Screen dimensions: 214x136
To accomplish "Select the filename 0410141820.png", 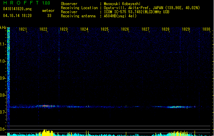I will coord(17,9).
